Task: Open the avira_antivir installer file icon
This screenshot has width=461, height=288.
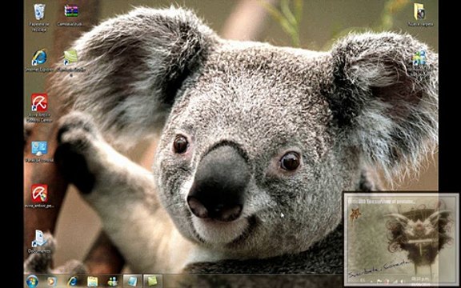Action: pos(39,194)
